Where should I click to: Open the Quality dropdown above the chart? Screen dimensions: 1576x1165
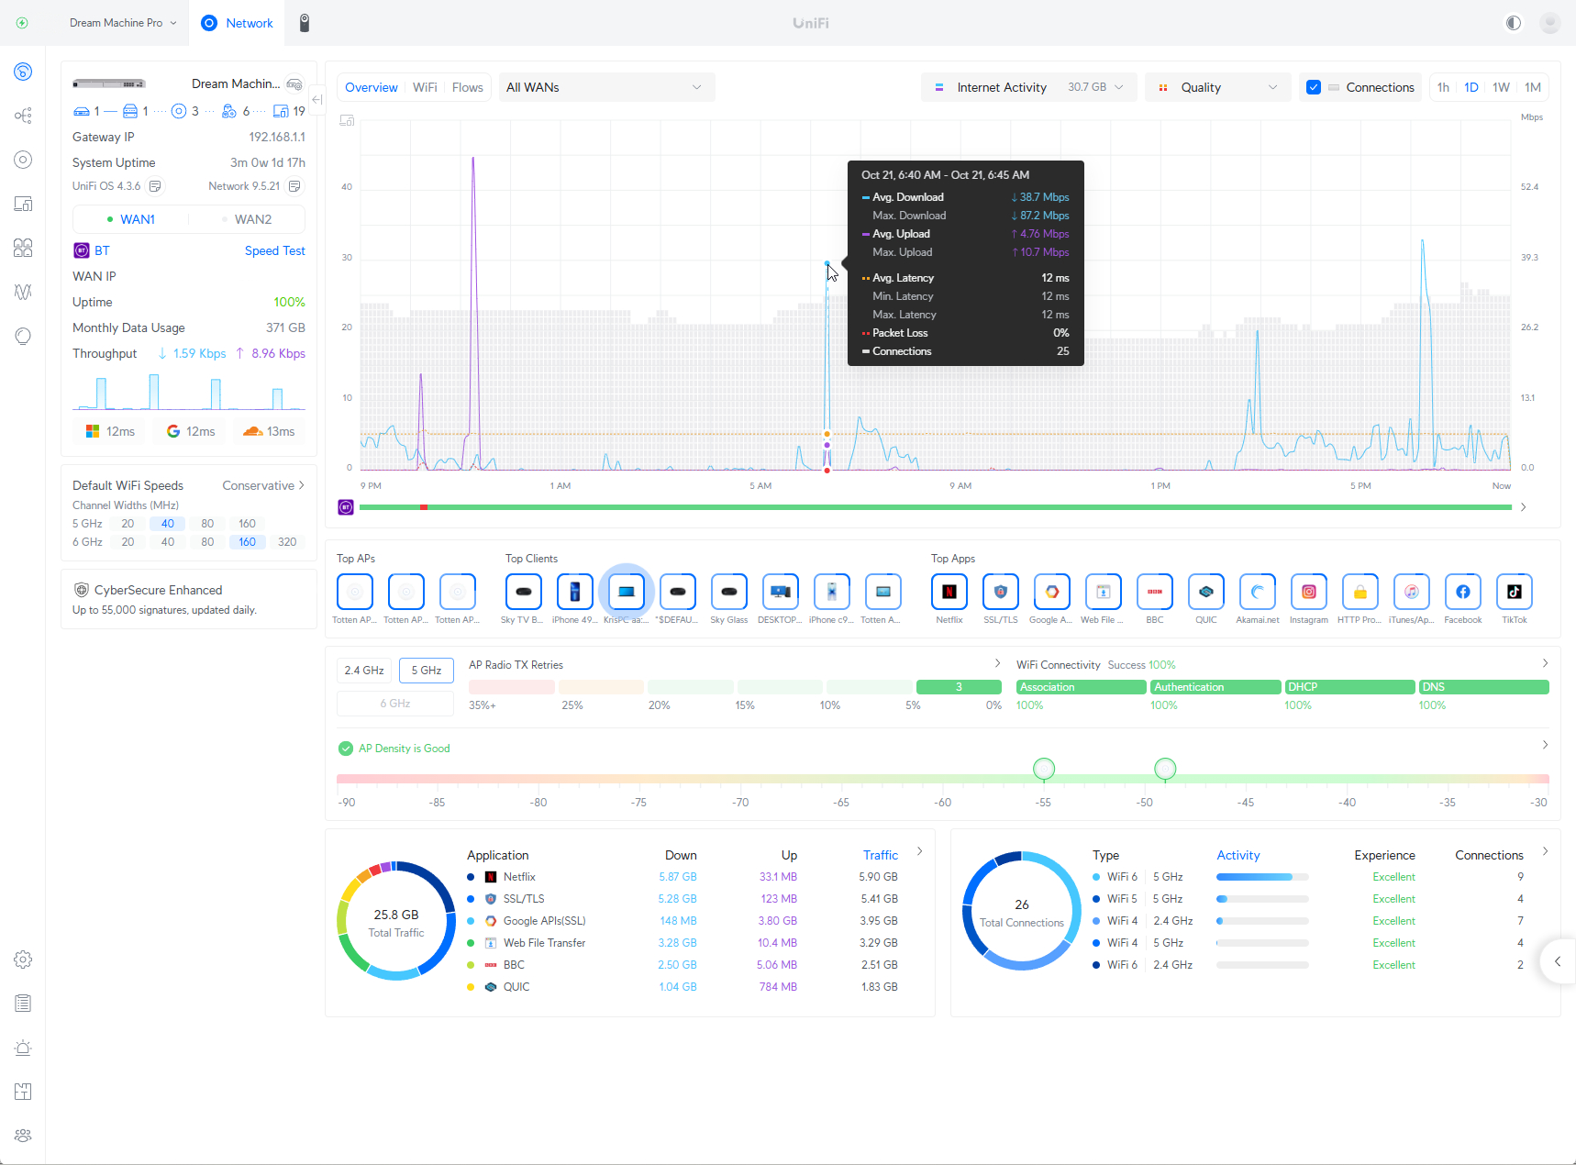click(x=1217, y=86)
